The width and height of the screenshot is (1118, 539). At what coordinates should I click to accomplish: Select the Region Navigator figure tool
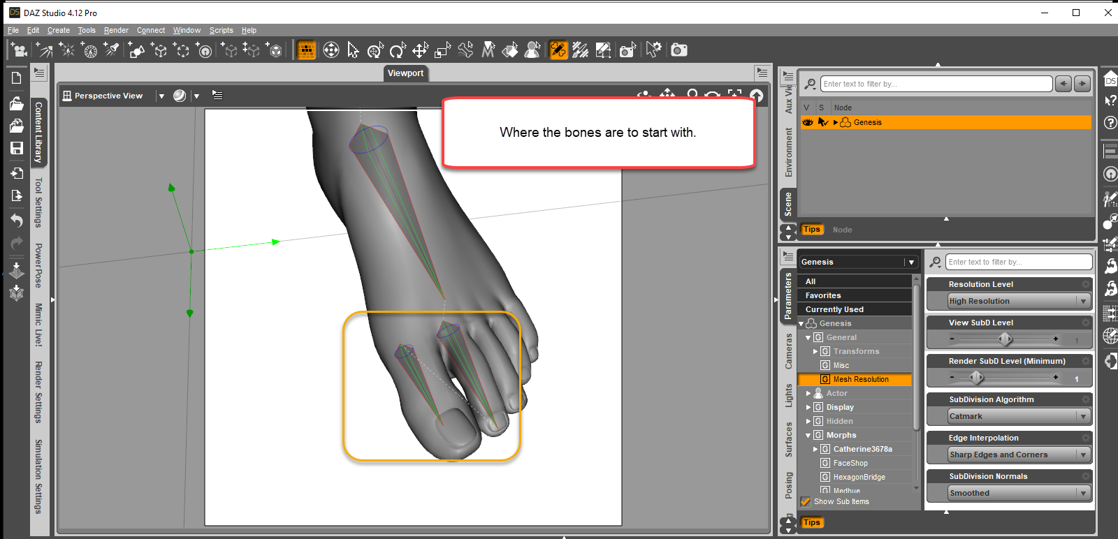tap(532, 50)
